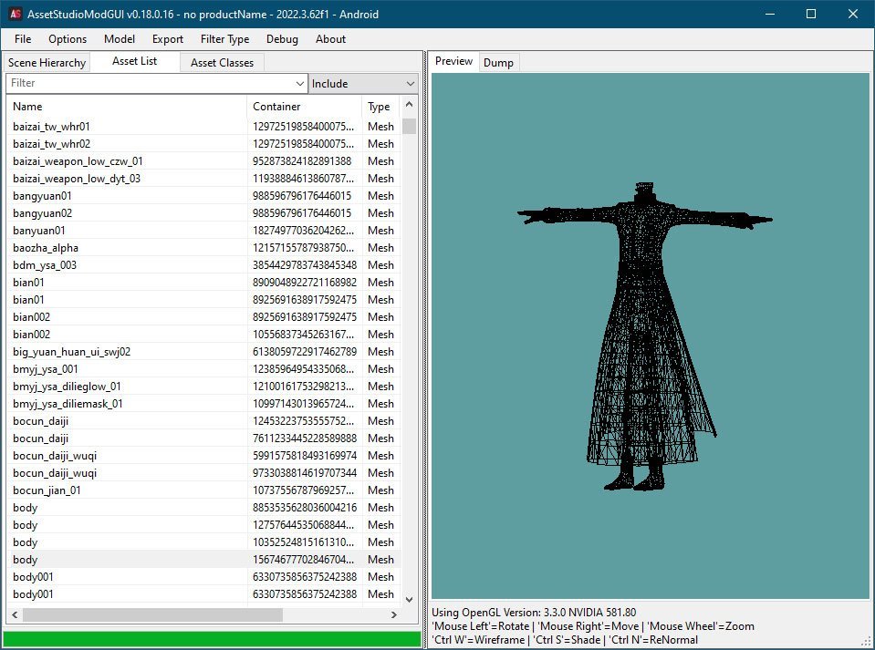
Task: Switch to the Dump tab
Action: click(498, 63)
